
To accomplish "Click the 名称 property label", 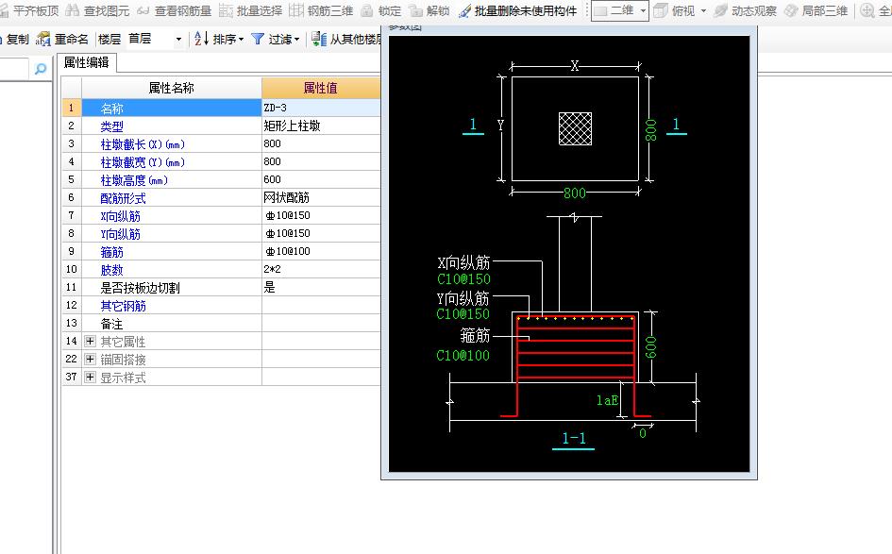I will tap(112, 109).
